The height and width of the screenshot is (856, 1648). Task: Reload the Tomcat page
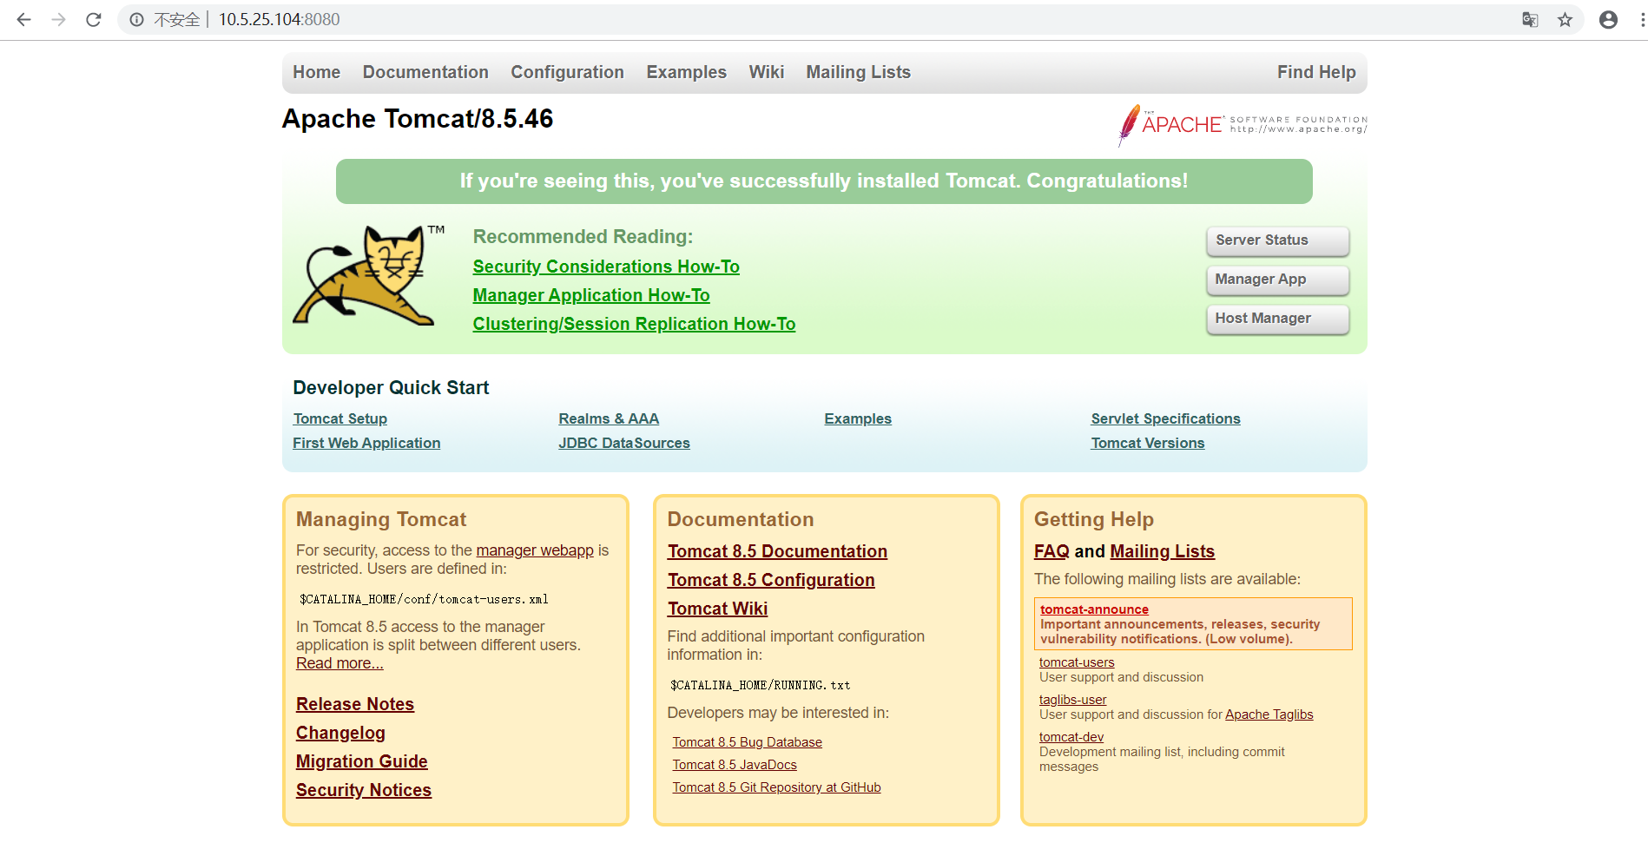coord(94,19)
